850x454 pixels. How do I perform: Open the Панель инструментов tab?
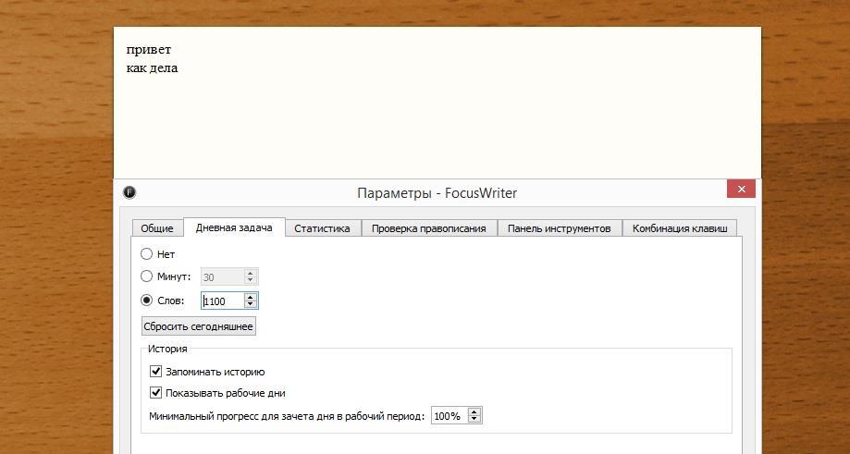coord(559,228)
